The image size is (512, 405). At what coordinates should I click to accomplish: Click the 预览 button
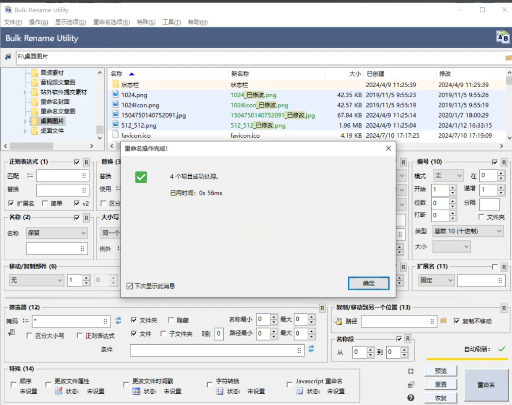(440, 371)
